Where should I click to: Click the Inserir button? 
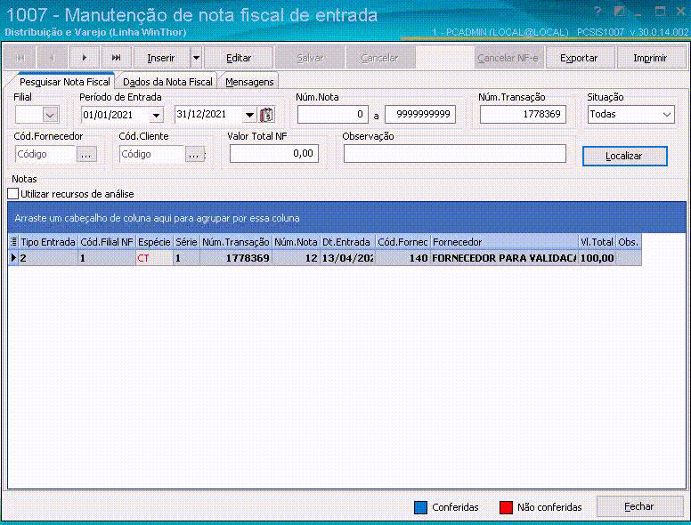pyautogui.click(x=161, y=58)
